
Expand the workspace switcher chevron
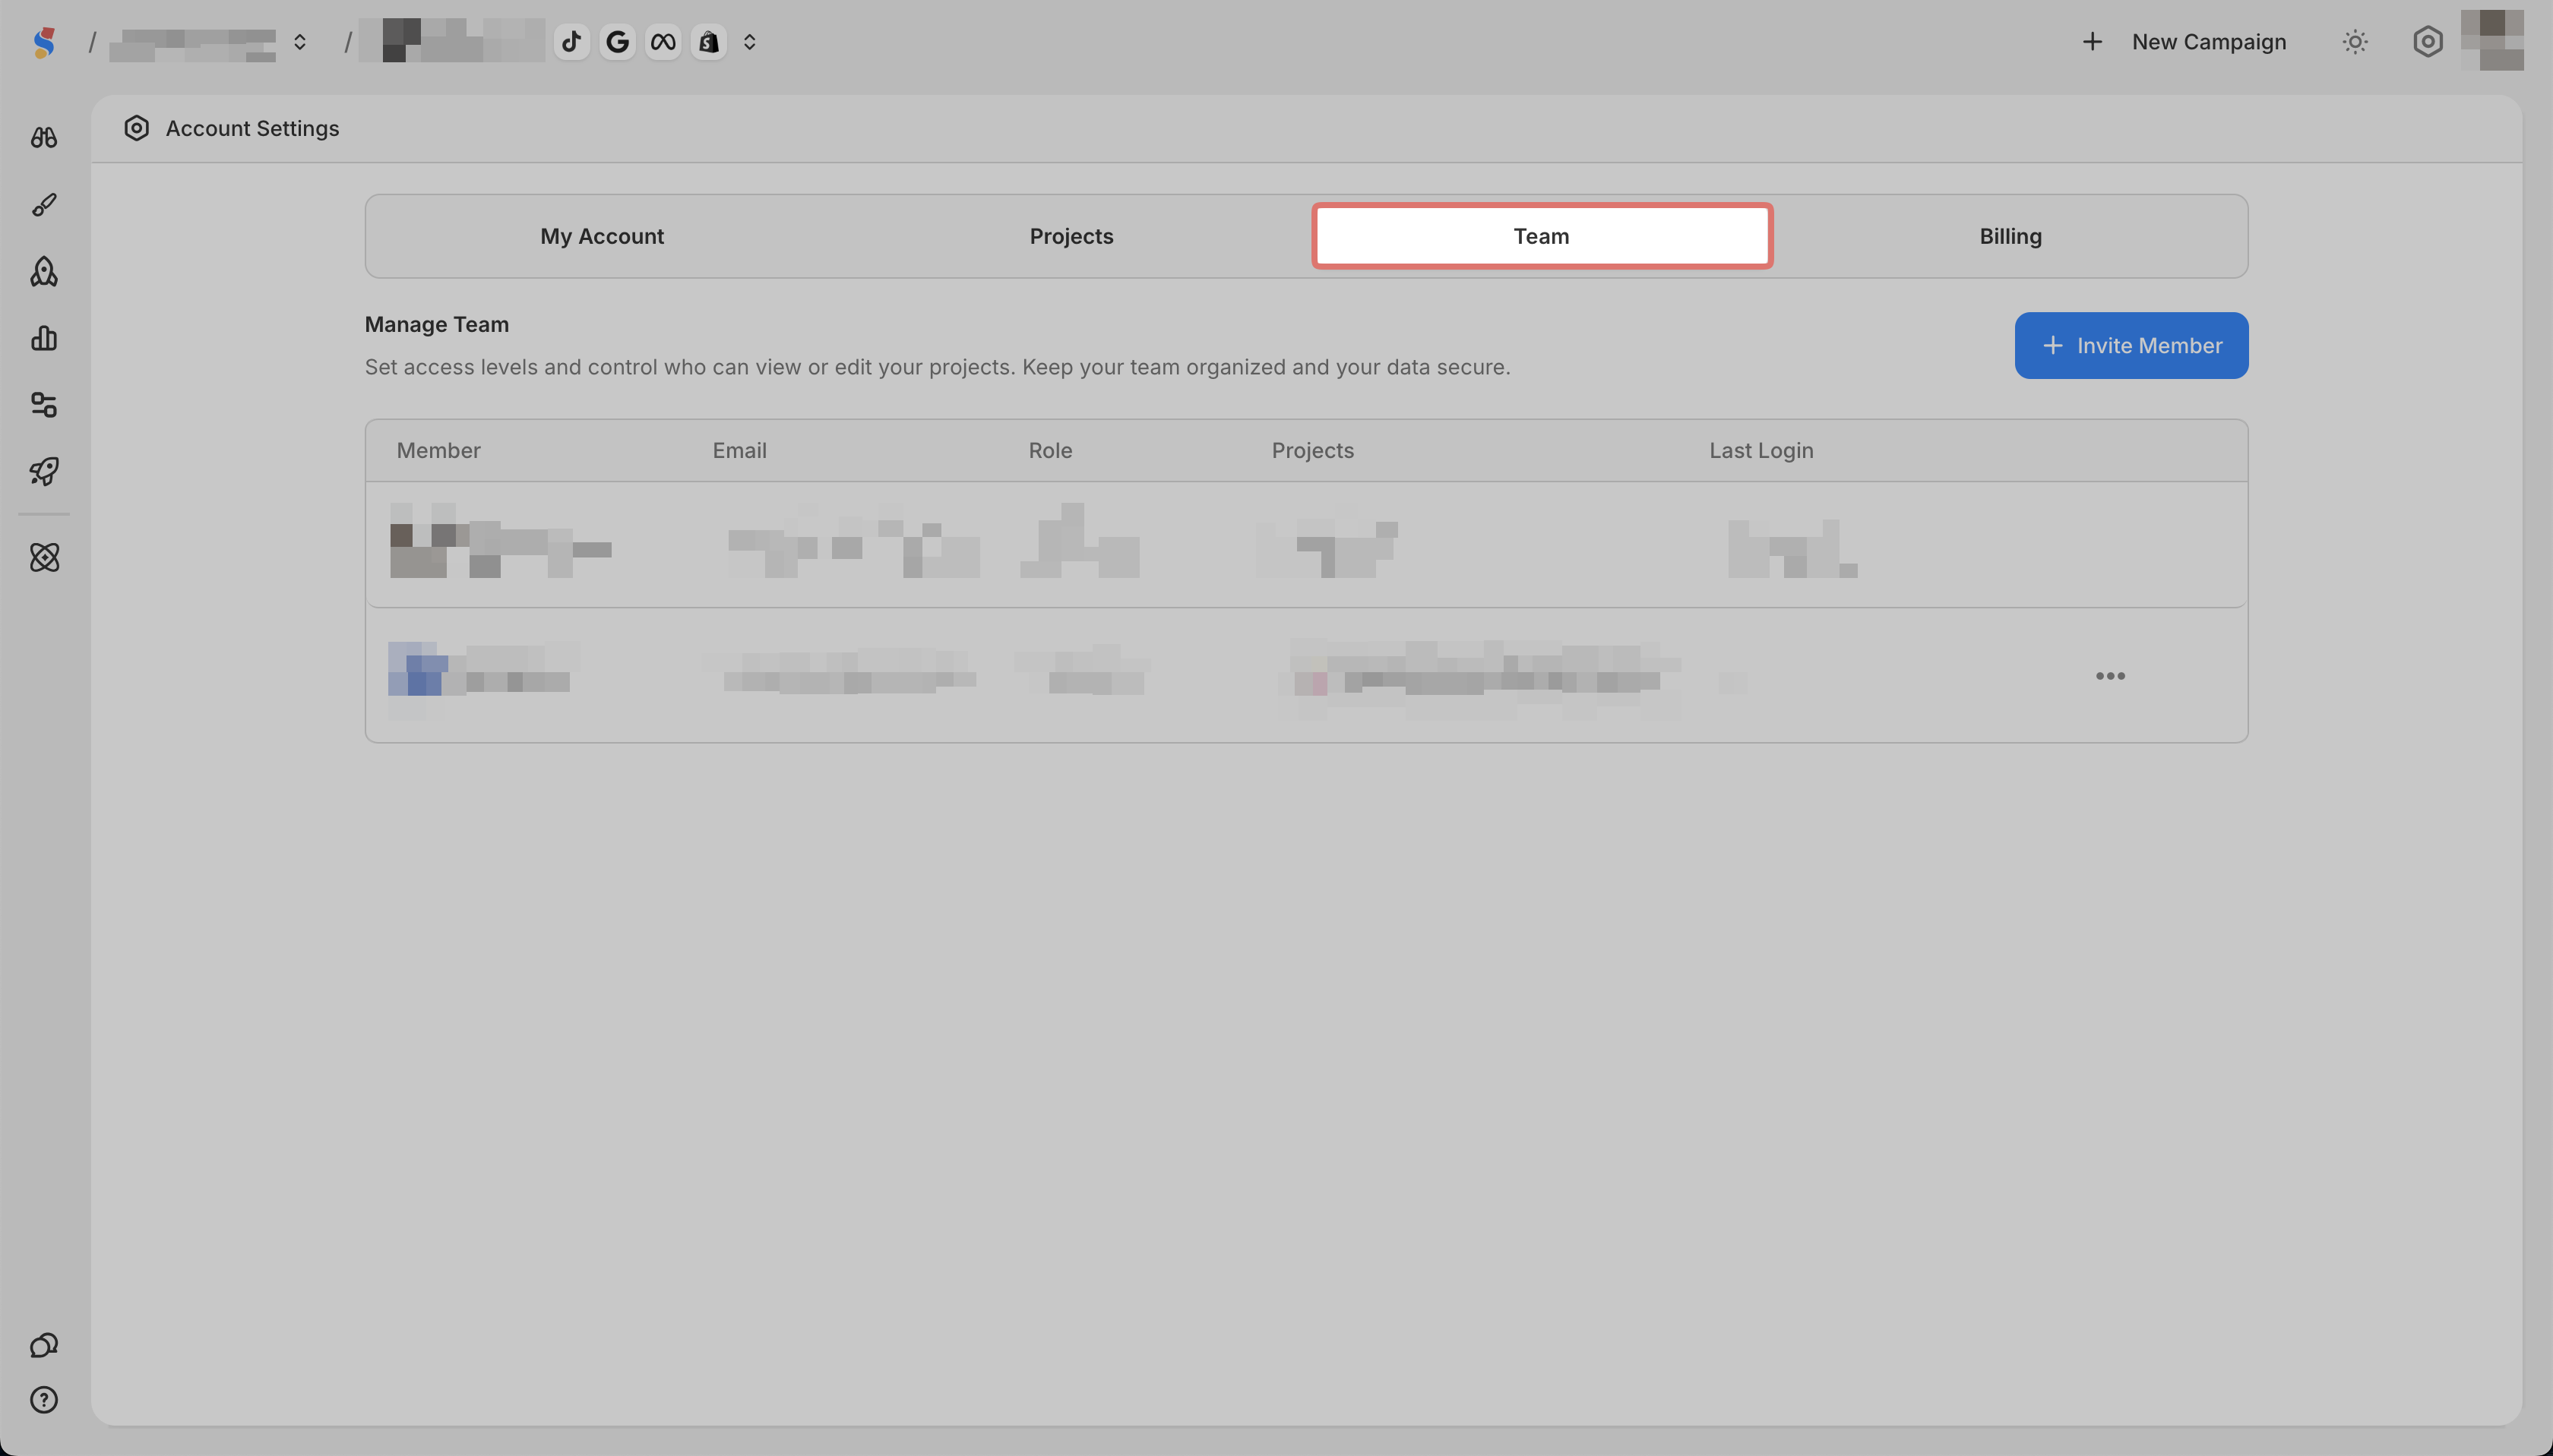pos(299,42)
